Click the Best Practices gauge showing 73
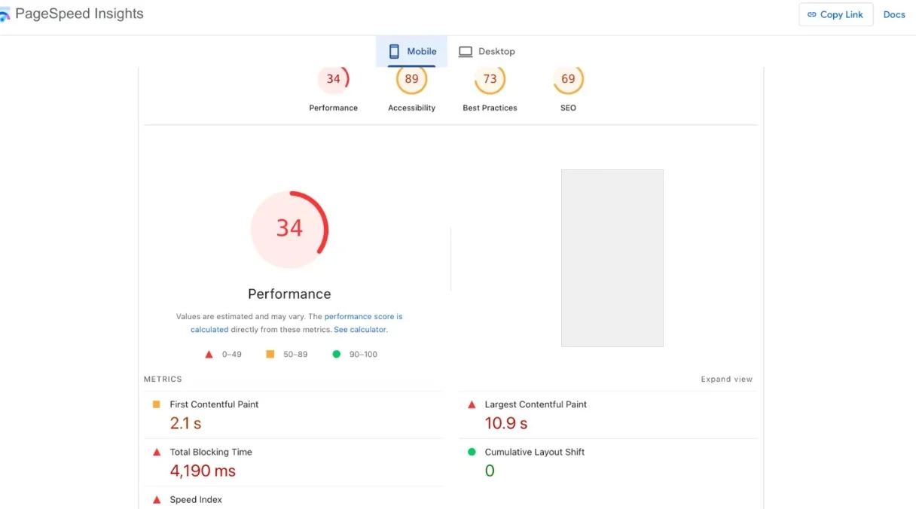The width and height of the screenshot is (916, 509). 490,78
